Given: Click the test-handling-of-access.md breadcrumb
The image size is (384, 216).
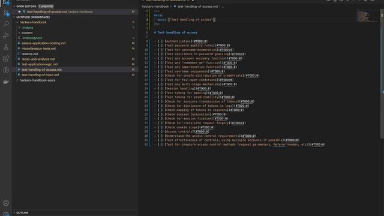Looking at the screenshot, I should click(x=197, y=7).
